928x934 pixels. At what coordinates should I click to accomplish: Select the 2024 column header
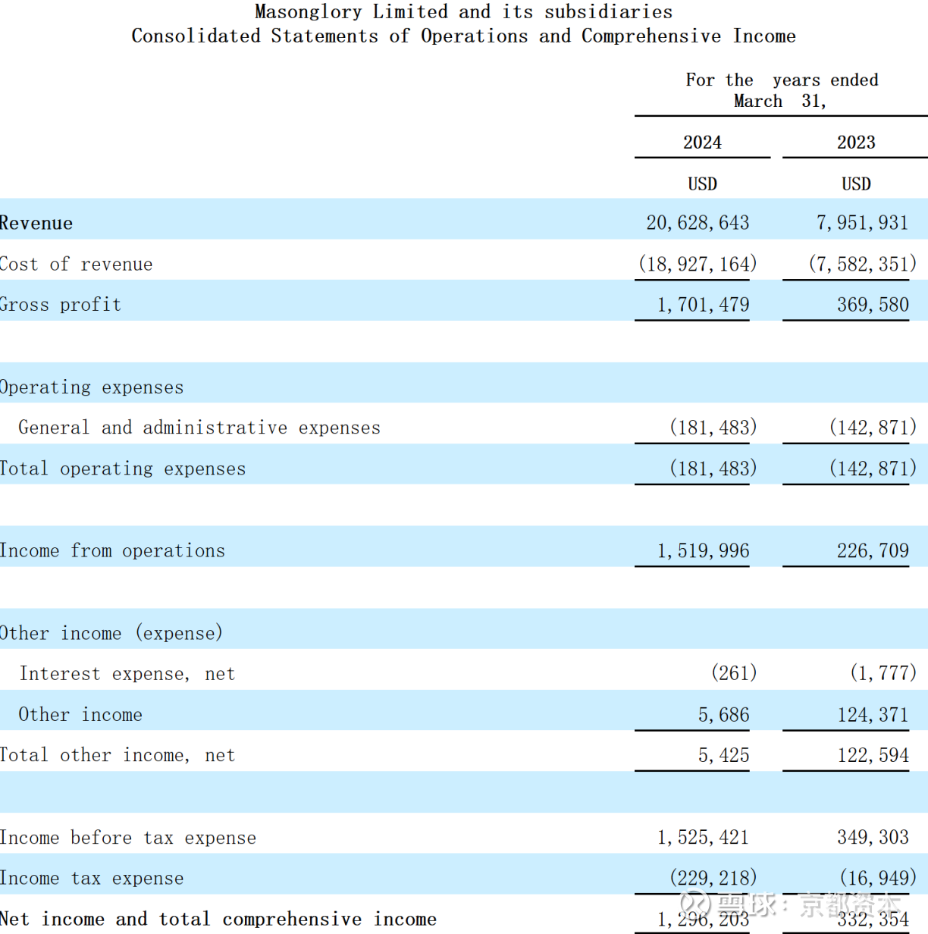point(702,143)
